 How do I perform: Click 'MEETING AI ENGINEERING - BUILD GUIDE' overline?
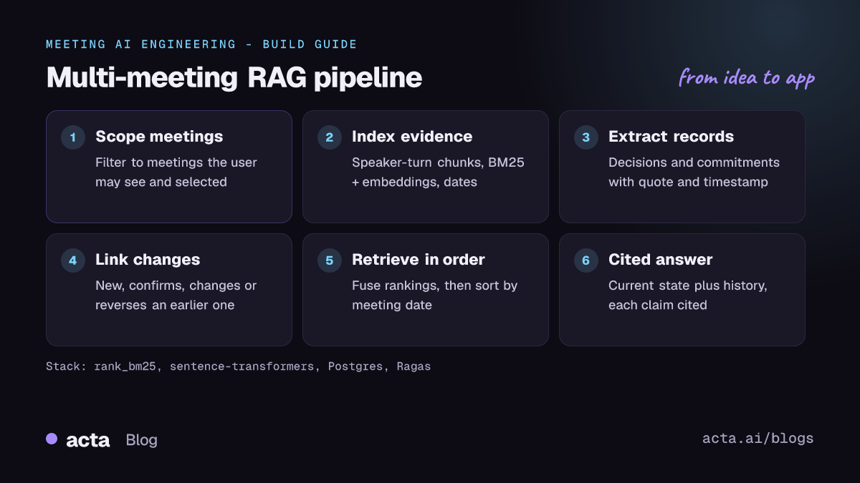[x=201, y=44]
